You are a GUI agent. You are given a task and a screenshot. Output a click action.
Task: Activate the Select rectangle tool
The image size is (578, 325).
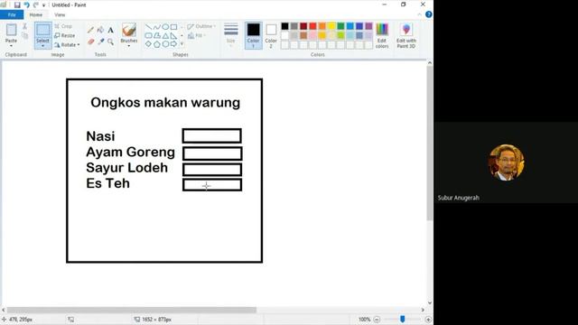point(42,31)
